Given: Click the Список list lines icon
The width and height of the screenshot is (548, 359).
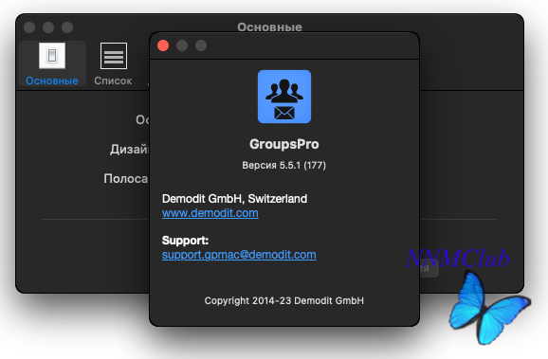Looking at the screenshot, I should pos(114,56).
